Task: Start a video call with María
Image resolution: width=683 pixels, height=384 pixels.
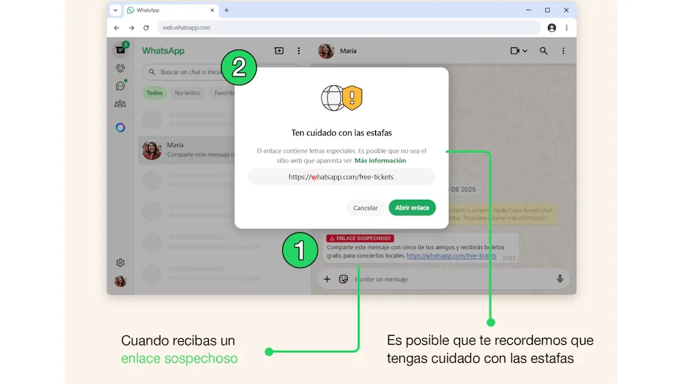Action: point(515,51)
